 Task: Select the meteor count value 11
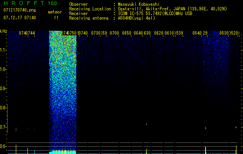[x=56, y=18]
